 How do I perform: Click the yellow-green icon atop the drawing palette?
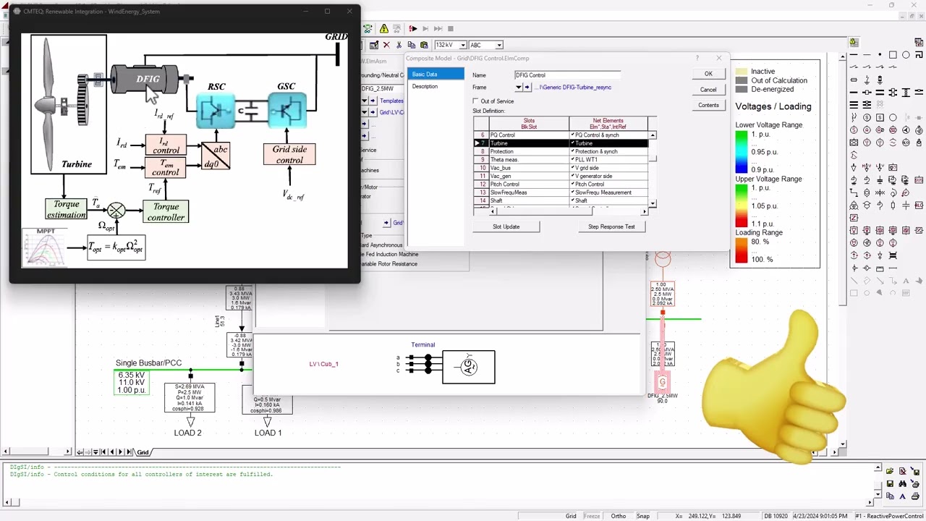point(854,43)
